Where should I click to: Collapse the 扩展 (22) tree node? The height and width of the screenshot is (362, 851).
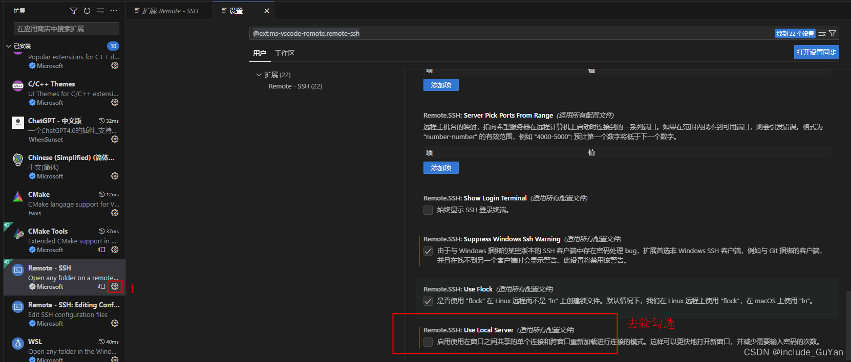[259, 75]
